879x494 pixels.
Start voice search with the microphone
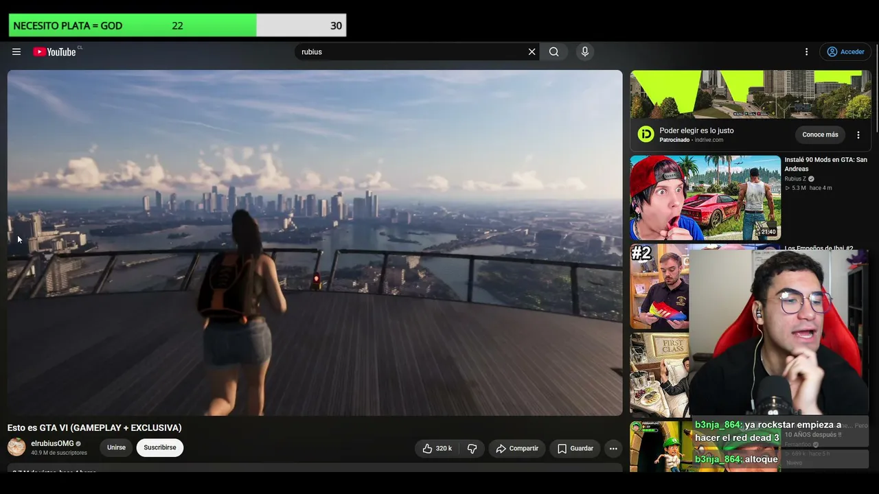coord(585,51)
